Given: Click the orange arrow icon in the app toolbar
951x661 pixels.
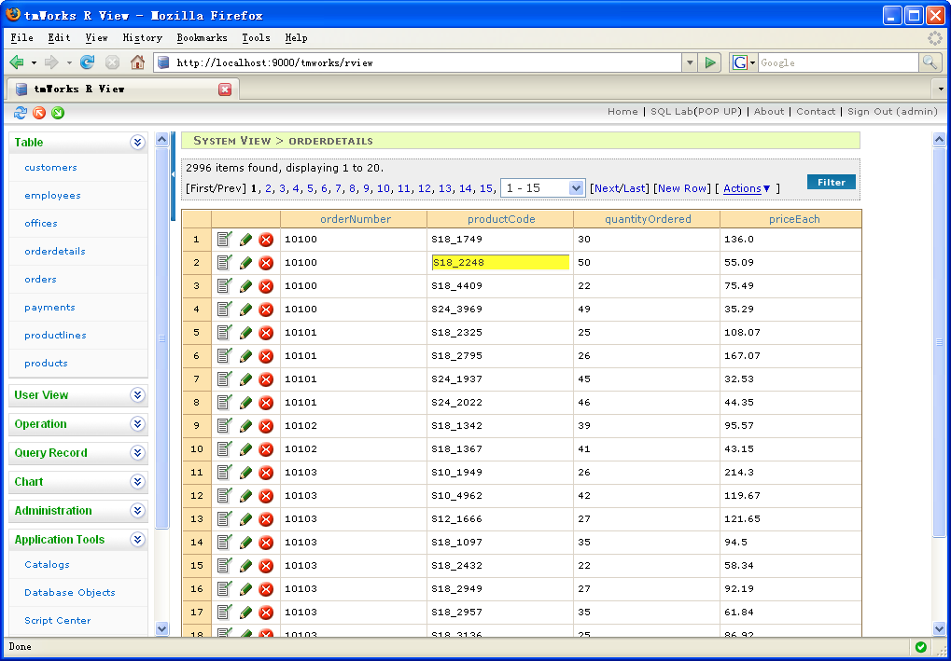Looking at the screenshot, I should (x=39, y=112).
